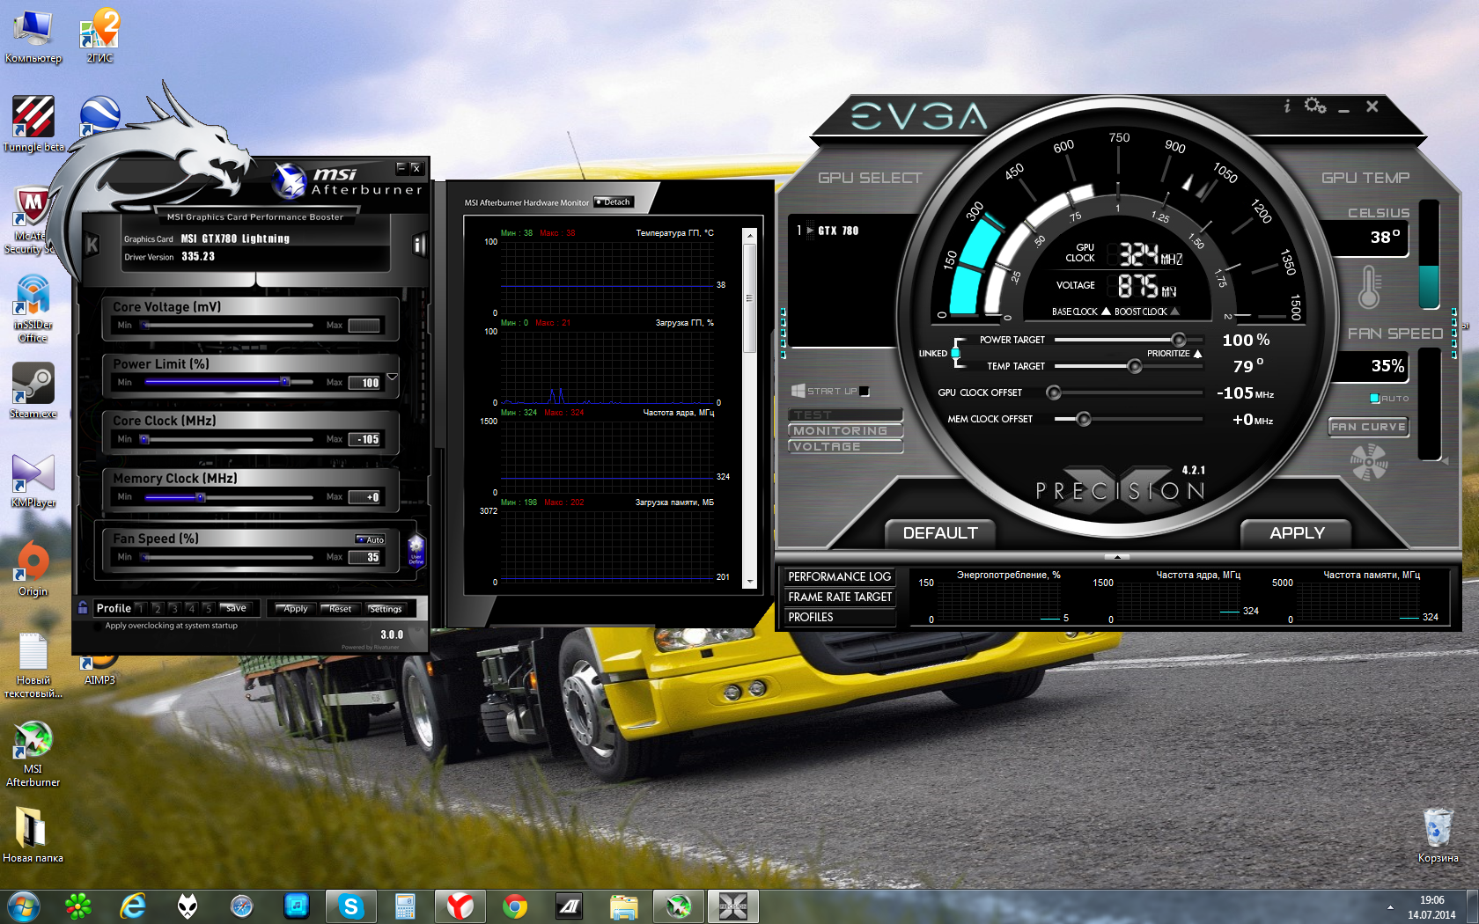Click the thermometer icon under GPU Temp

[x=1368, y=287]
